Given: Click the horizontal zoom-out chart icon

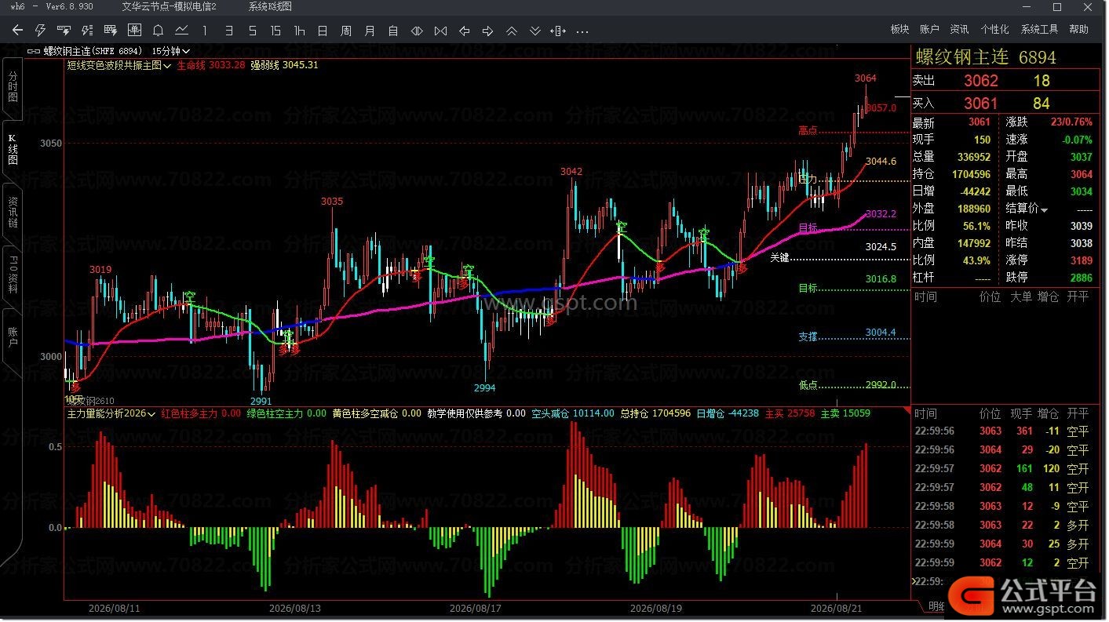Looking at the screenshot, I should click(x=440, y=31).
